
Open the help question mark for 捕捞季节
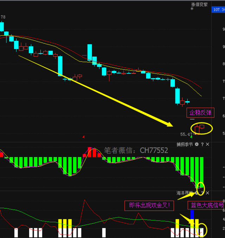coord(202,144)
